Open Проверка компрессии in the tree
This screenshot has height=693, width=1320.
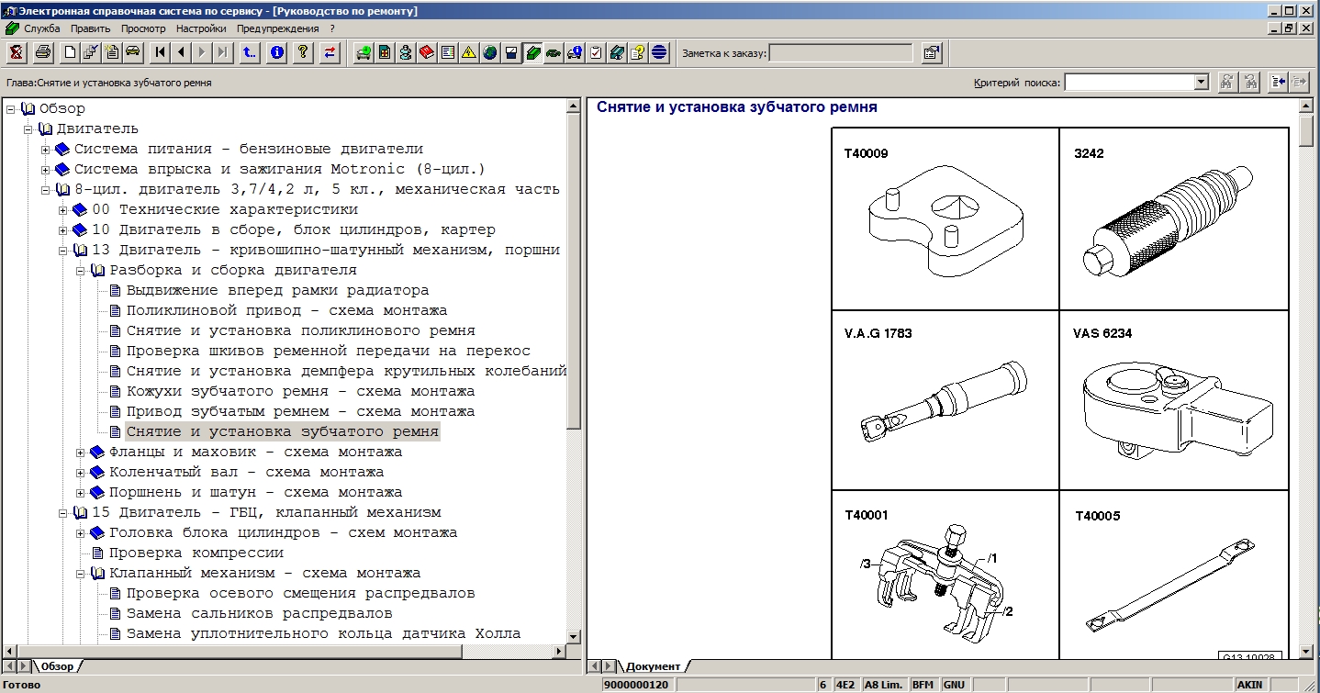pyautogui.click(x=196, y=553)
